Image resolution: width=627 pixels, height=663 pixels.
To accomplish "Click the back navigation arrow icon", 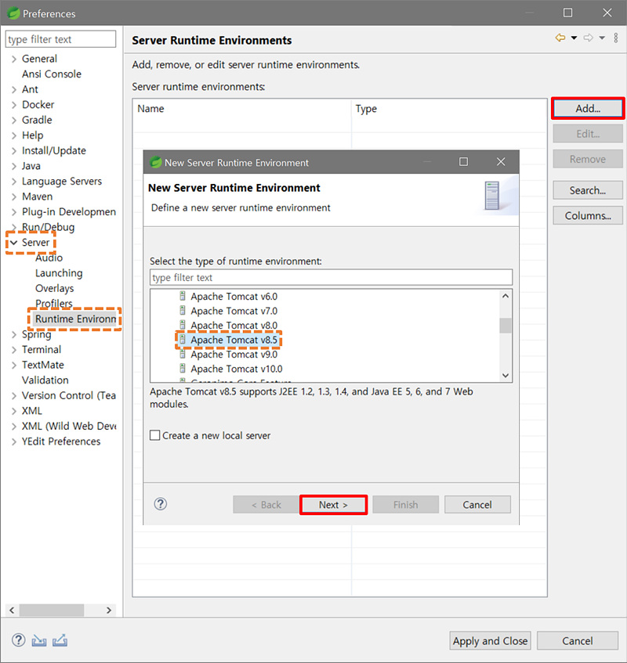I will tap(560, 38).
